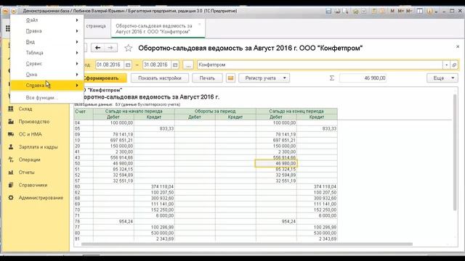This screenshot has height=261, width=465.
Task: Go back with the left arrow button
Action: coord(97,48)
